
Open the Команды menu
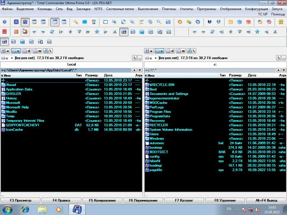point(45,9)
